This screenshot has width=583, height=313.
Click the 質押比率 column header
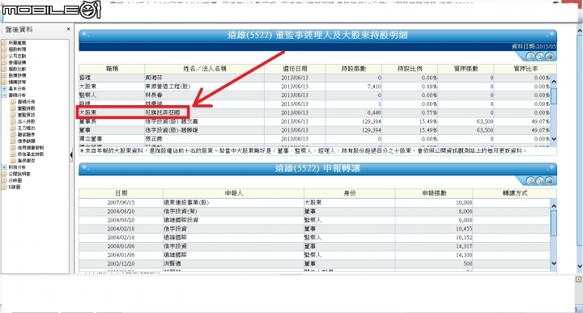526,69
